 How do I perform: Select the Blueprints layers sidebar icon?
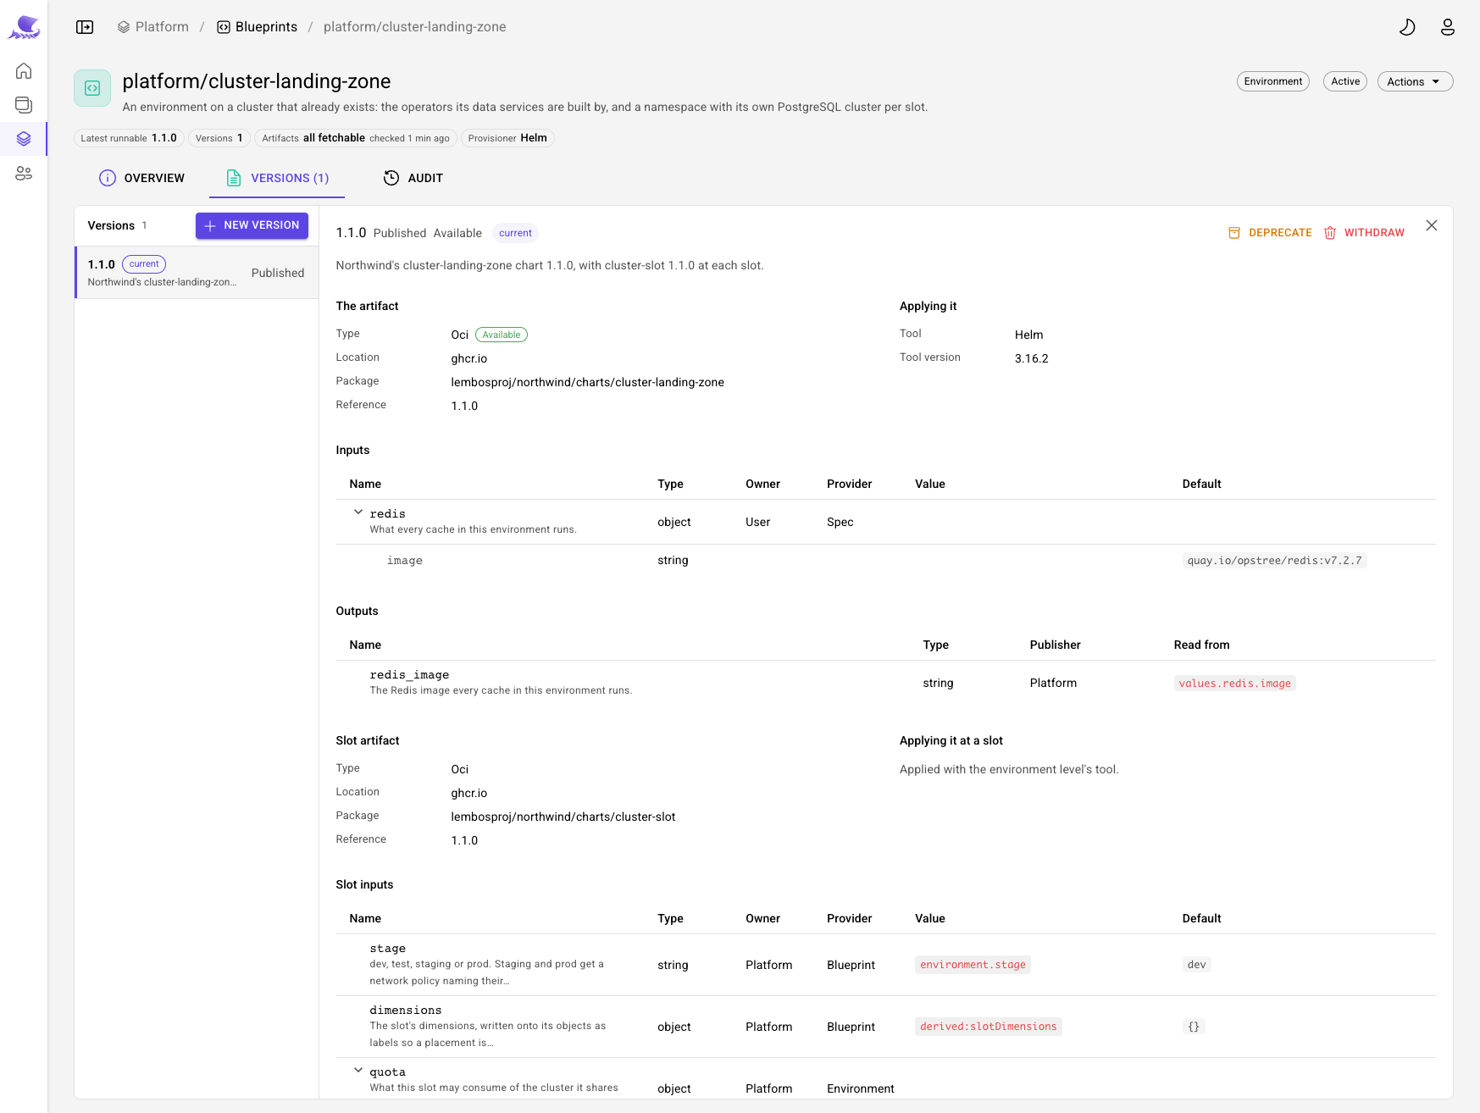[24, 138]
